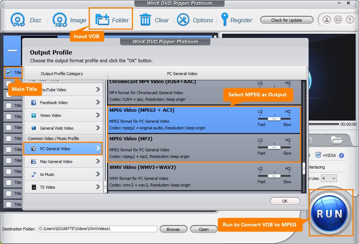Expand the YouTube Video category arrow

98,89
